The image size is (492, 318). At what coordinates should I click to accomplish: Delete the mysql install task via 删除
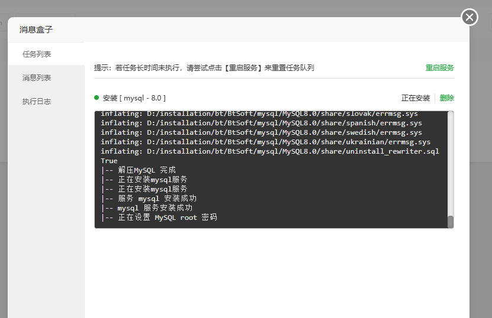pyautogui.click(x=447, y=98)
